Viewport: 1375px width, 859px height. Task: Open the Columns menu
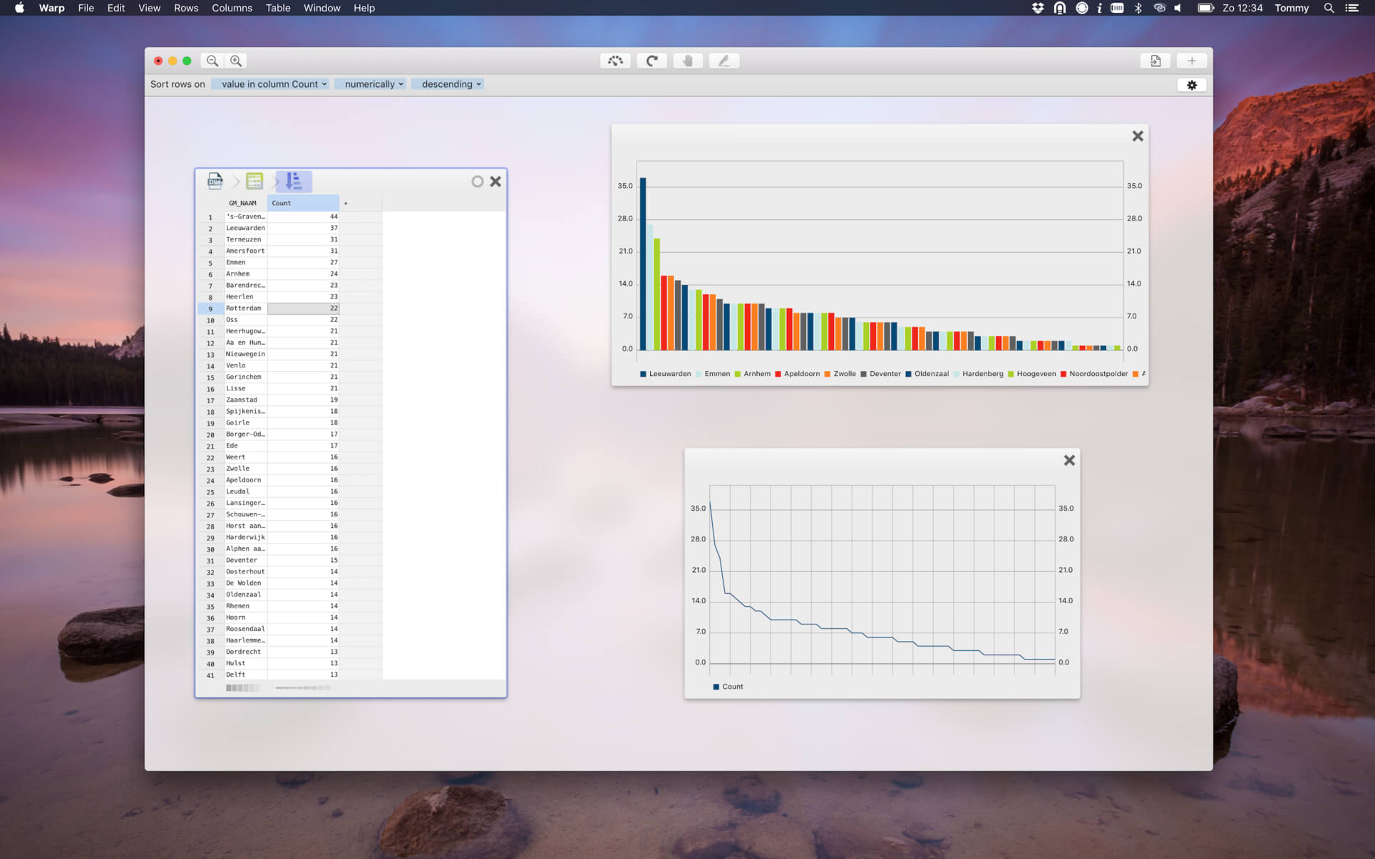coord(232,8)
